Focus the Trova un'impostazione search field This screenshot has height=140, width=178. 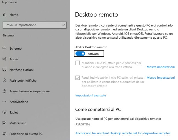[x=35, y=25]
